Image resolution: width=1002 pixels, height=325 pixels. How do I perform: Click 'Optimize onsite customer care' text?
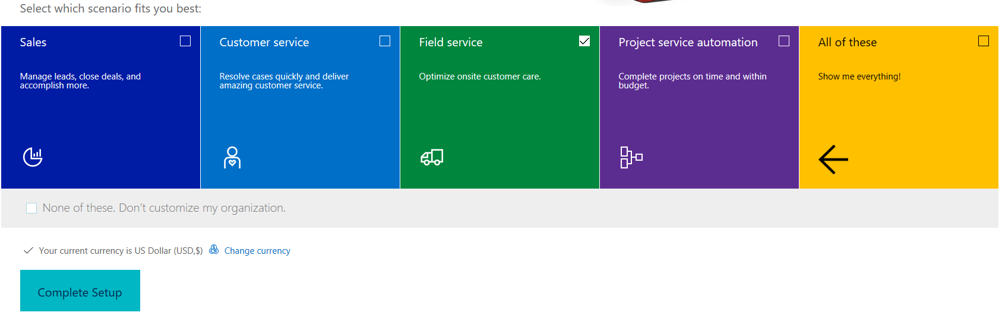pyautogui.click(x=480, y=77)
